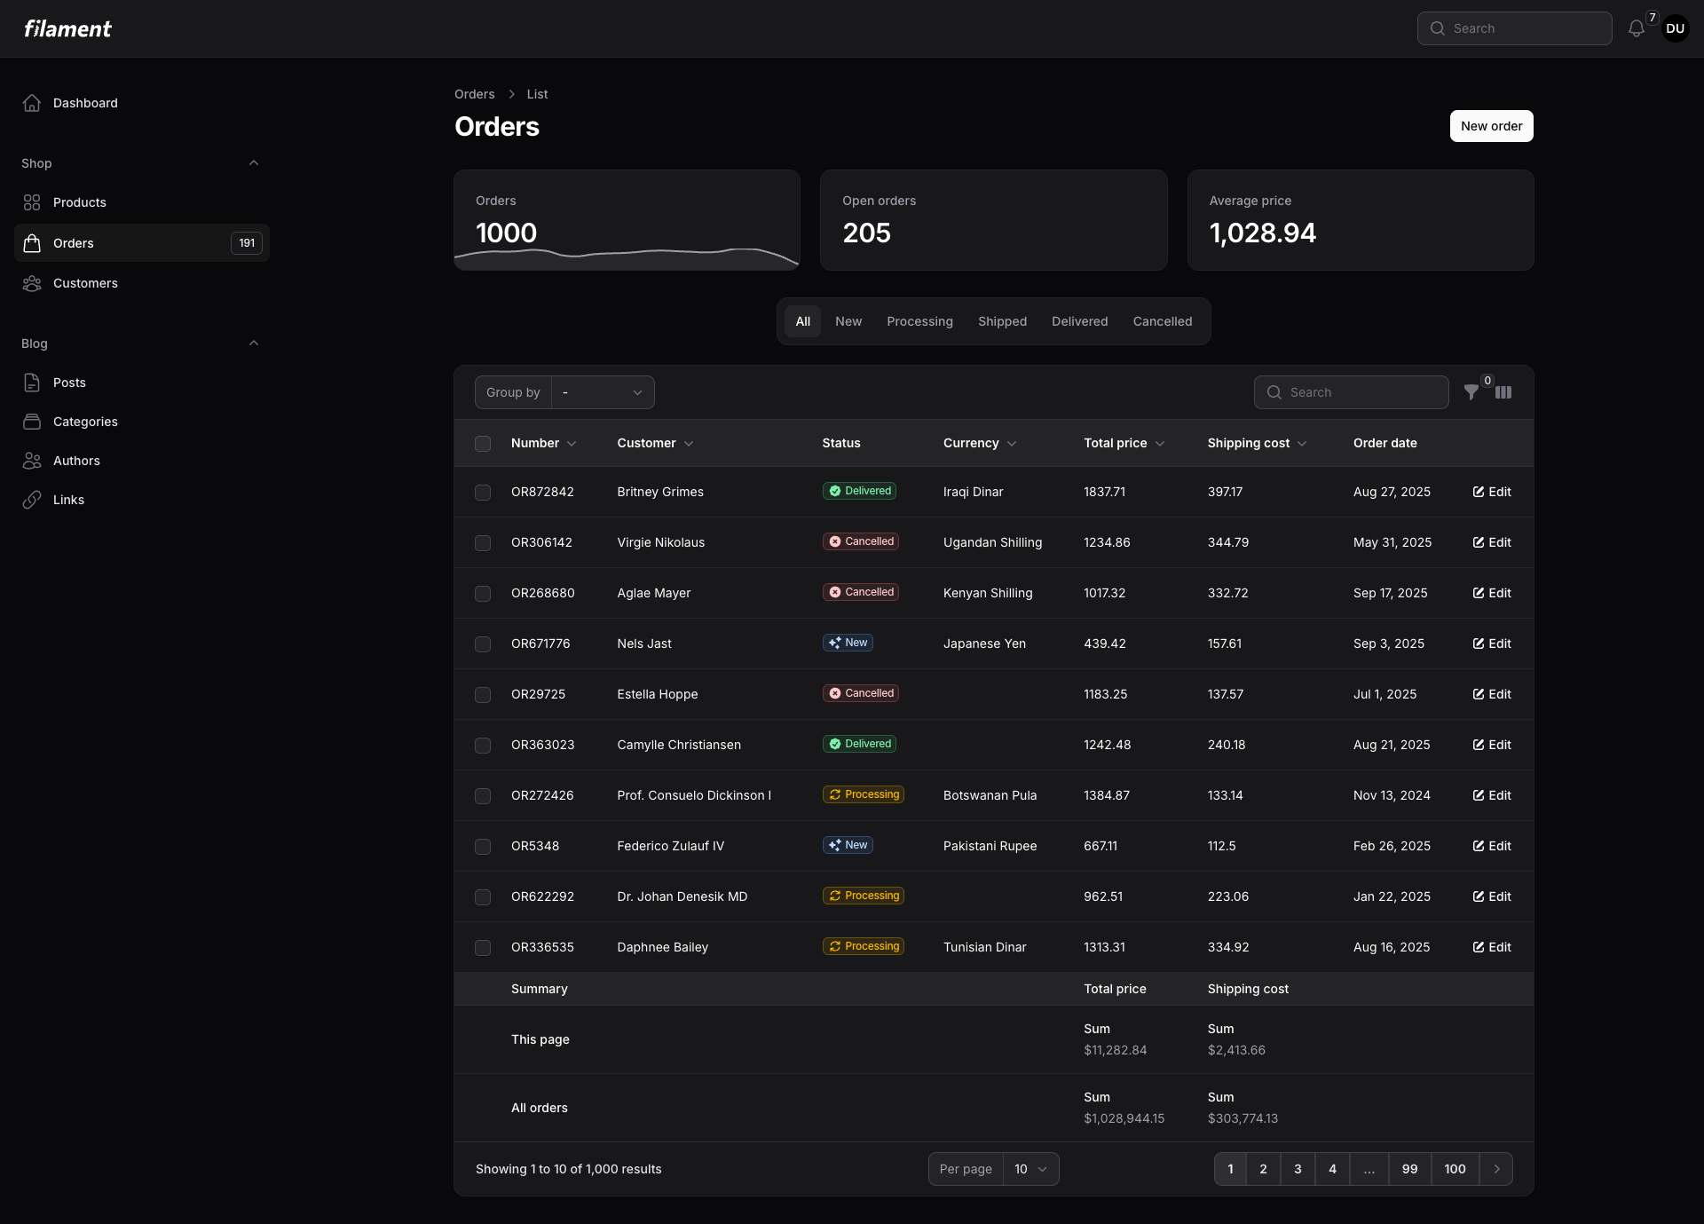The width and height of the screenshot is (1704, 1224).
Task: Check the row checkbox for order OR872842
Action: [x=483, y=492]
